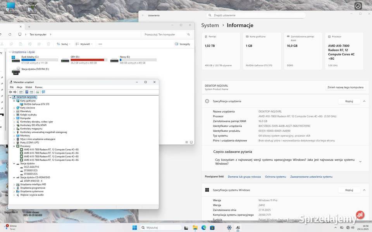
Task: Open Stacja dysków DVD RW (F:) drive icon
Action: [x=16, y=70]
